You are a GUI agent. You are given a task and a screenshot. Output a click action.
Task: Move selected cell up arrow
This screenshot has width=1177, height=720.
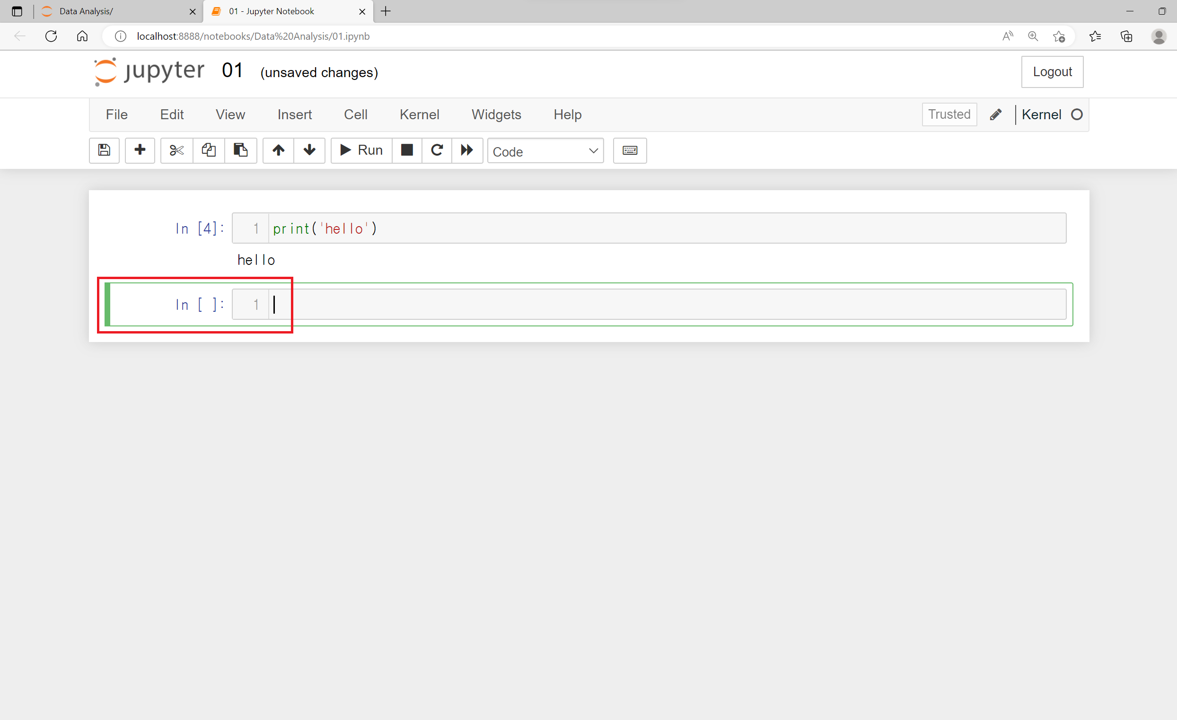click(279, 150)
